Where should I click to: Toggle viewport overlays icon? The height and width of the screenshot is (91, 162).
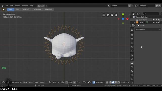(94, 82)
